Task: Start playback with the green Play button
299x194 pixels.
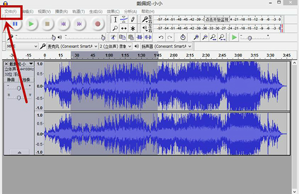Action: [31, 24]
